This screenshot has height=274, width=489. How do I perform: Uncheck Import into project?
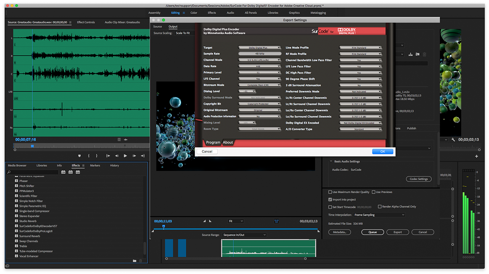pos(330,199)
